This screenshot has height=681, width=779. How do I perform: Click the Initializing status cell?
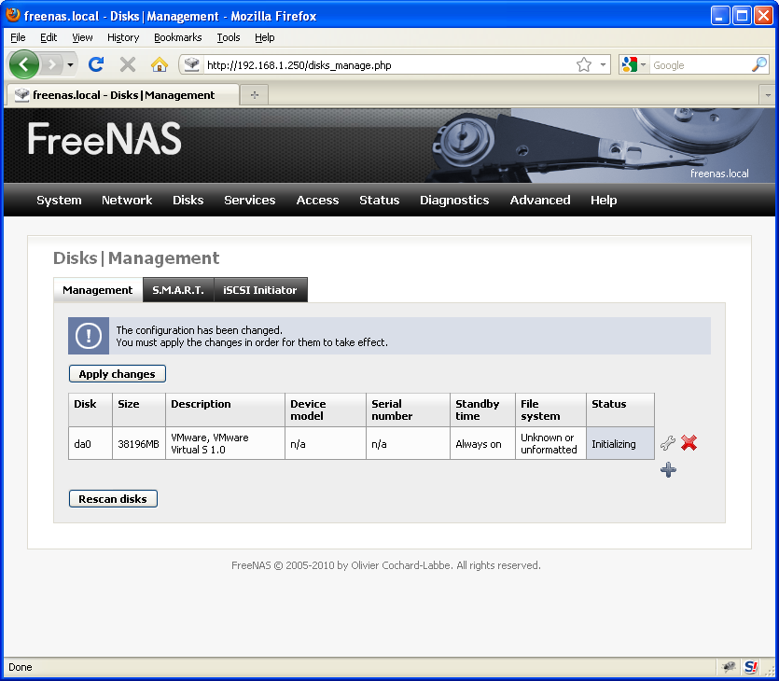coord(620,443)
